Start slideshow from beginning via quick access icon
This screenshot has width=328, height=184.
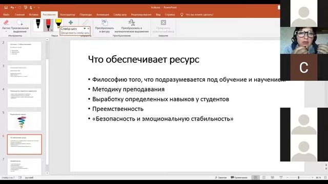26,8
